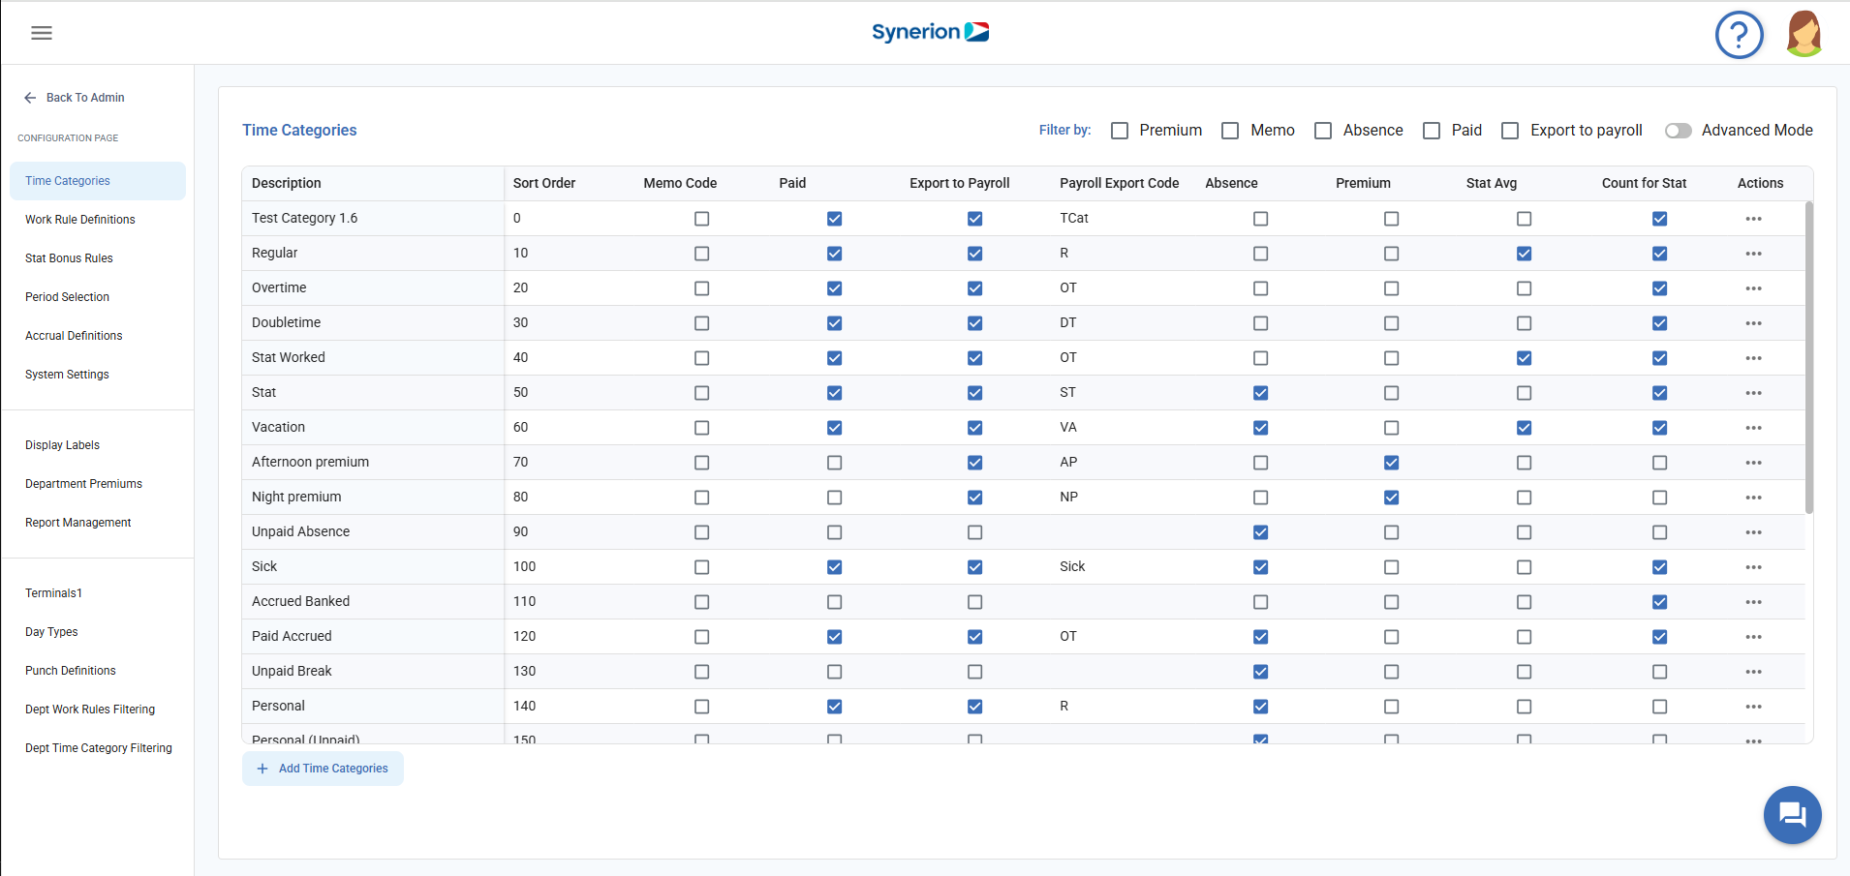Open the hamburger navigation menu

pyautogui.click(x=42, y=33)
